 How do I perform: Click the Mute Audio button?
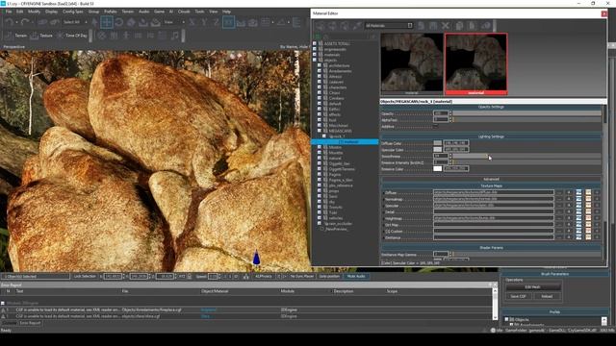tap(356, 276)
